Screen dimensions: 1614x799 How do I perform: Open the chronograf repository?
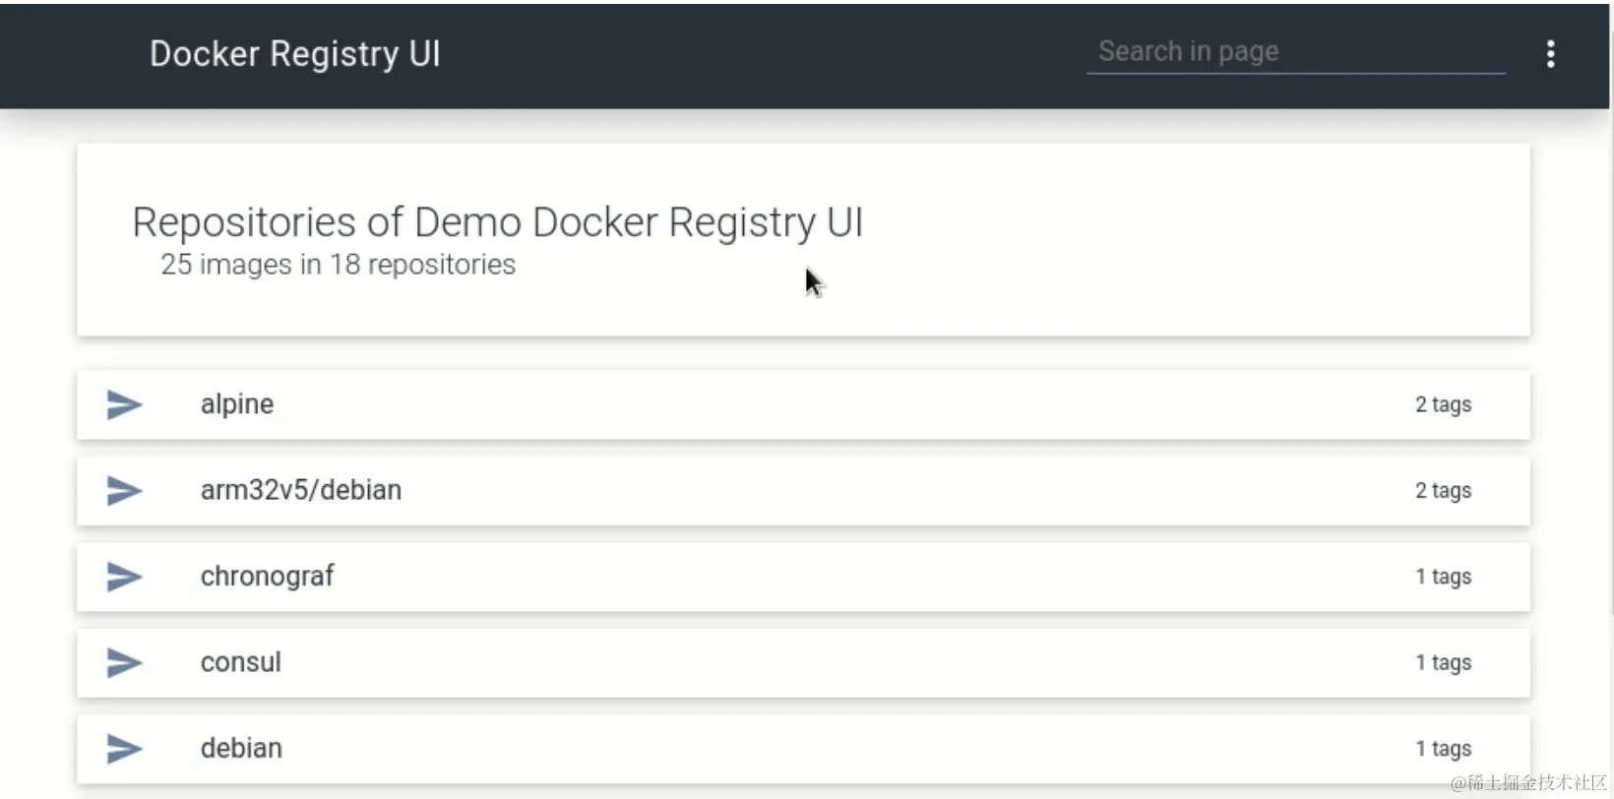click(x=803, y=577)
